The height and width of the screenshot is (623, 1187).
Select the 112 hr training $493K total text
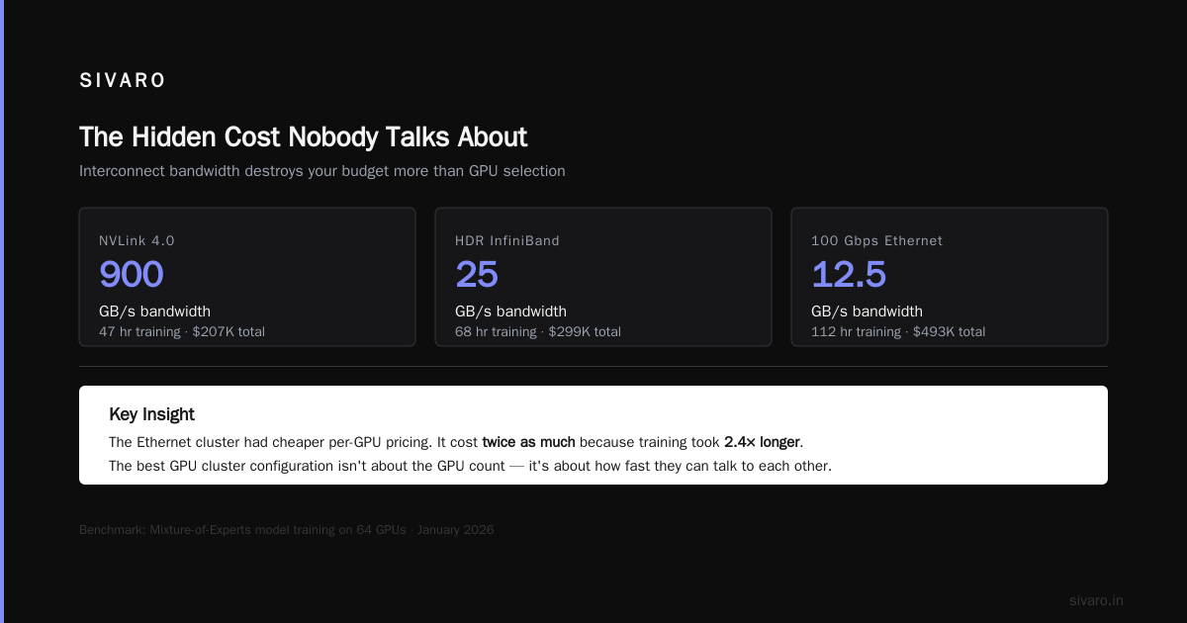click(898, 332)
